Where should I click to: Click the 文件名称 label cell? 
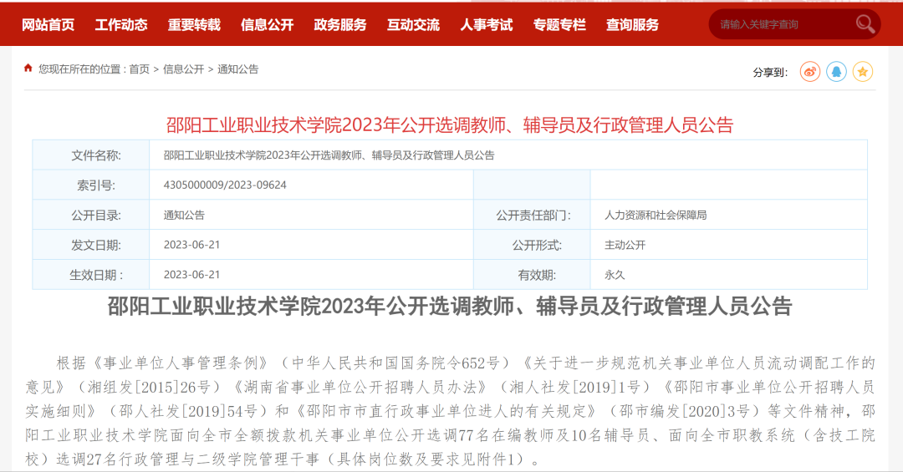91,155
